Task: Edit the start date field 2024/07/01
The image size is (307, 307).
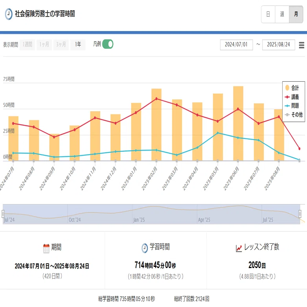Action: pyautogui.click(x=236, y=45)
